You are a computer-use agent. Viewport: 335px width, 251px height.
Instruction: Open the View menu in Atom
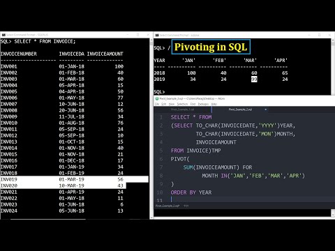pyautogui.click(x=172, y=104)
